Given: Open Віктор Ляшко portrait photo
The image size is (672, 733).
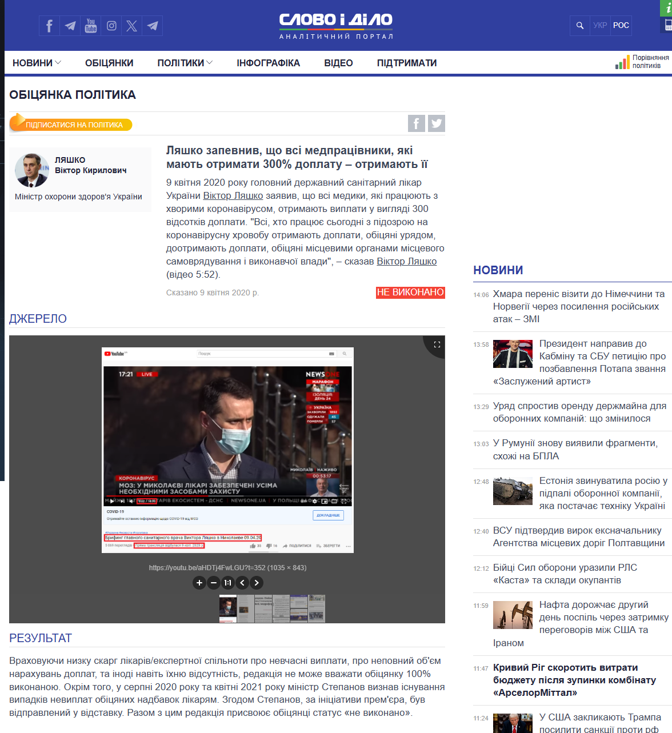Looking at the screenshot, I should coord(31,170).
